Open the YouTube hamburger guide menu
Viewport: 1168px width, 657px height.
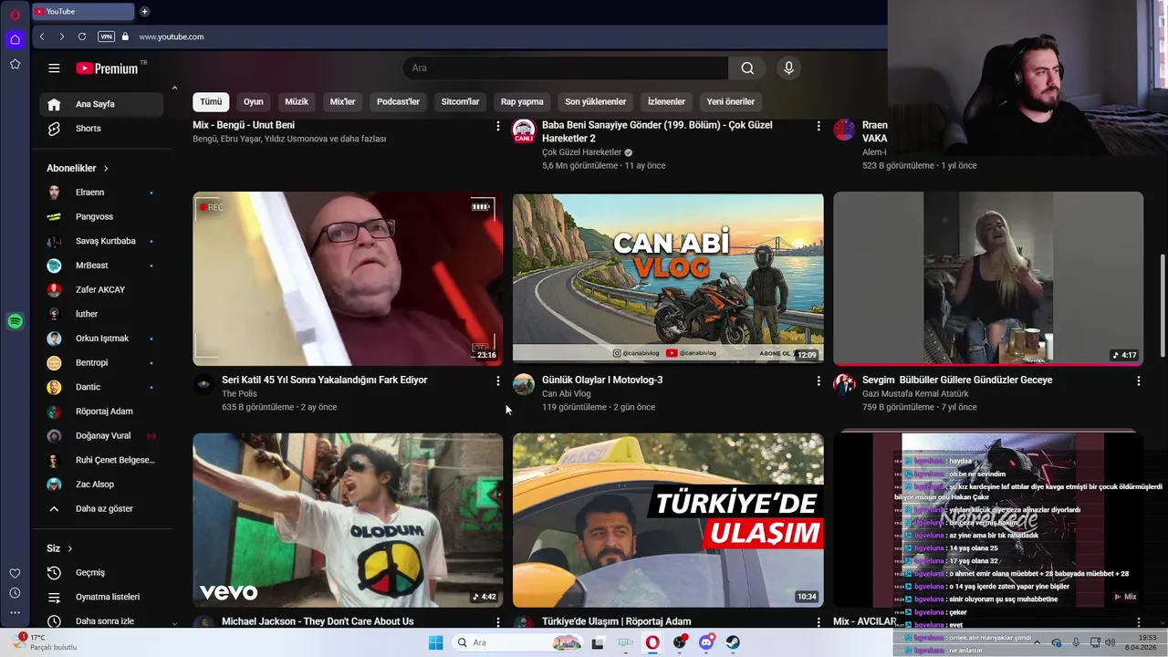(54, 68)
